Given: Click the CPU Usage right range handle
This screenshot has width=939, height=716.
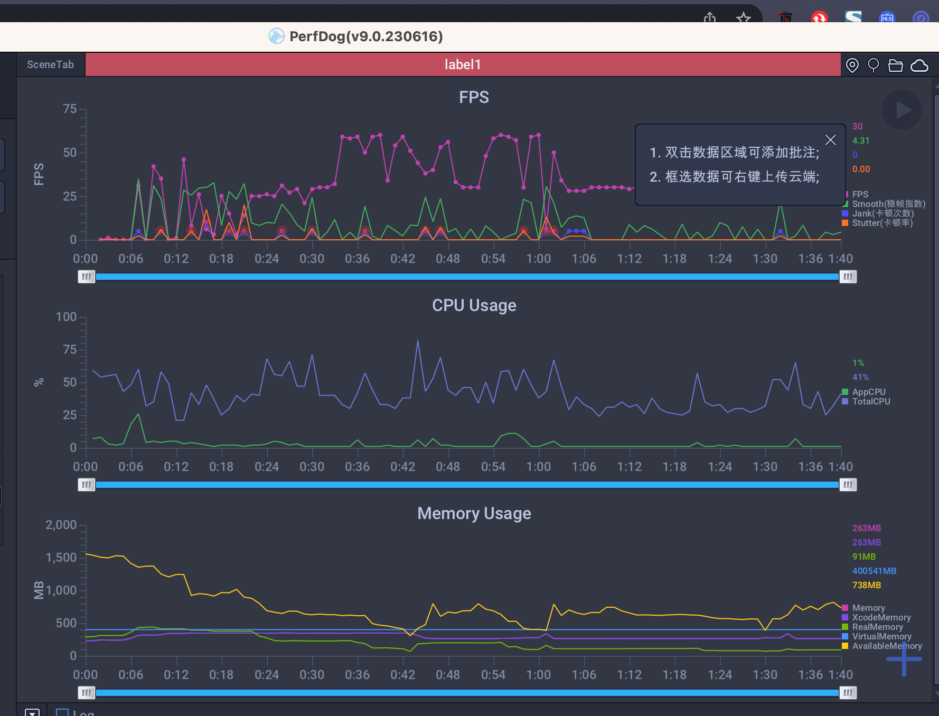Looking at the screenshot, I should 848,485.
